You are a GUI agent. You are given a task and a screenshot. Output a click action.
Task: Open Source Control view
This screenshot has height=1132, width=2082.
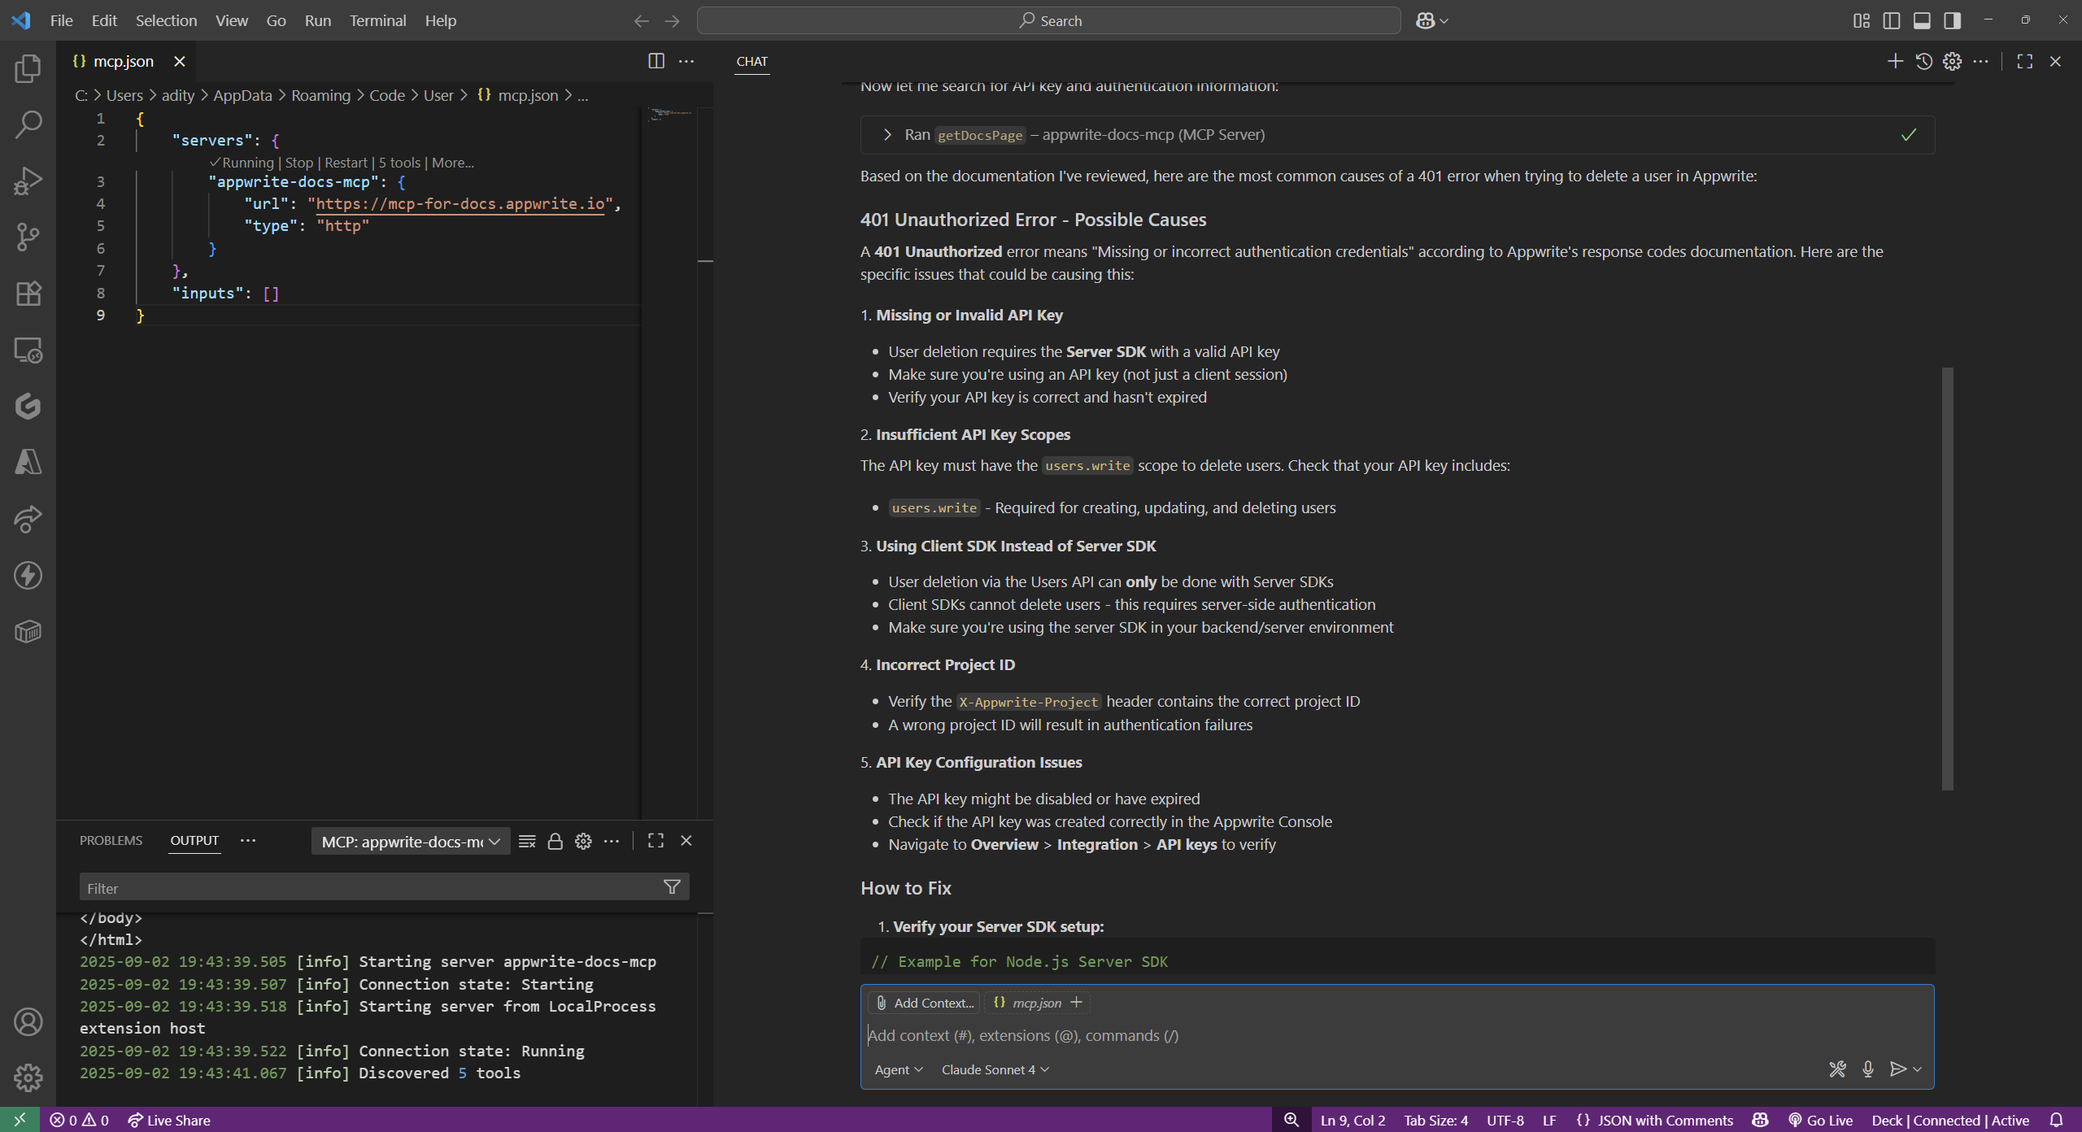point(28,237)
